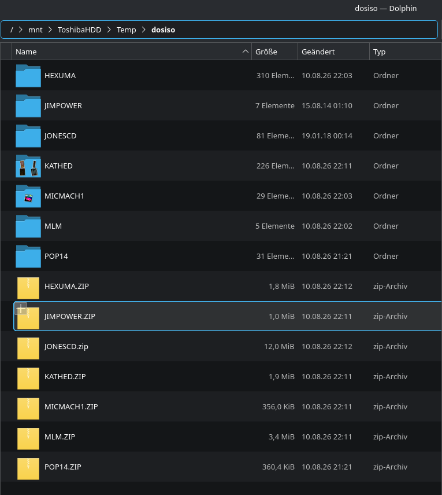Expand chevron after mnt in breadcrumb
This screenshot has width=442, height=495.
[x=50, y=30]
